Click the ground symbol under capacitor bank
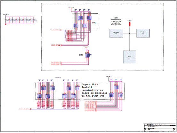 click(x=5, y=24)
